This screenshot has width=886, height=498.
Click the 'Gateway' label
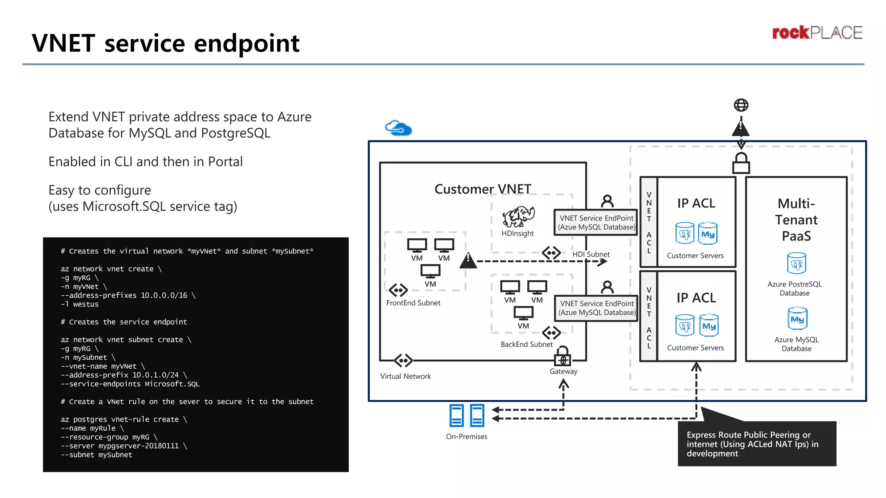[x=563, y=371]
